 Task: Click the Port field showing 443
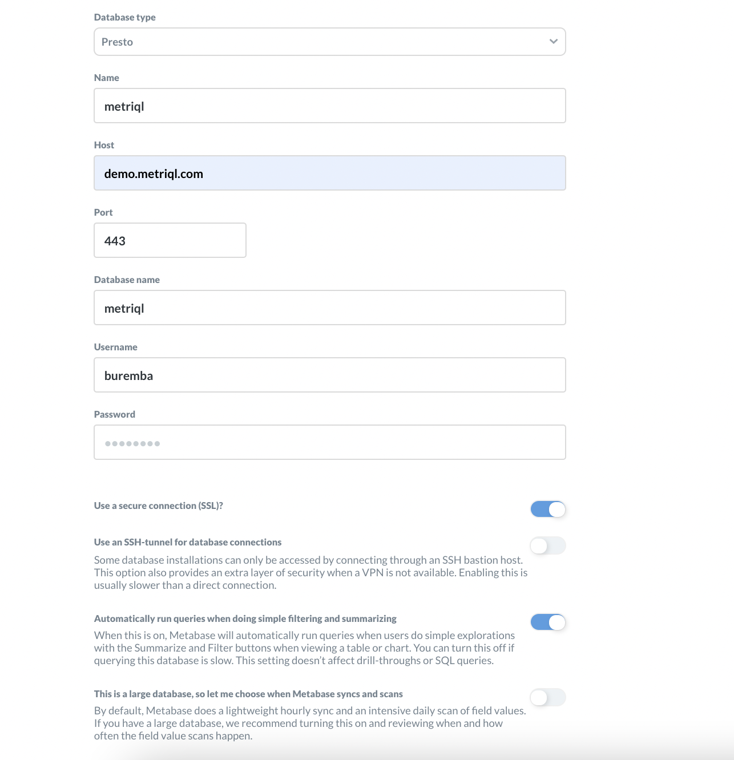click(170, 240)
